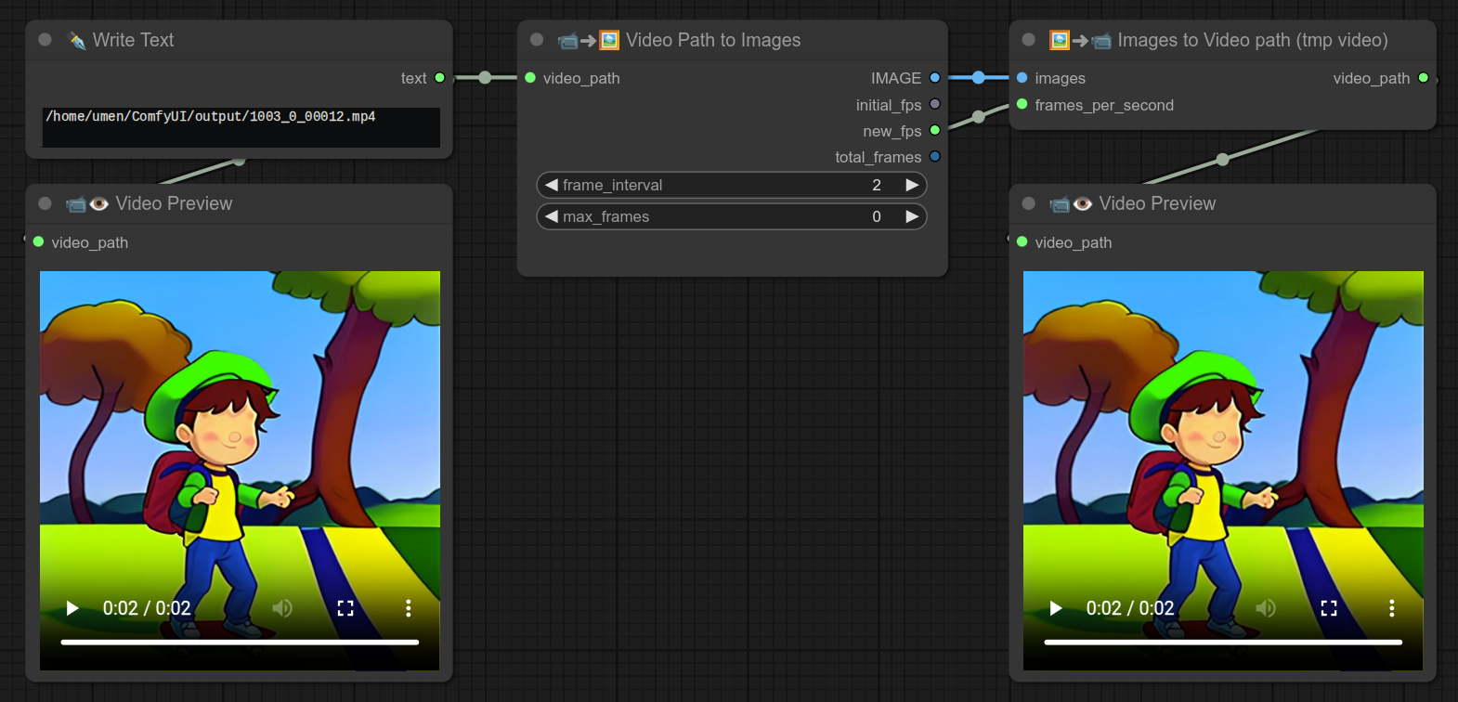Click the IMAGE output socket
Viewport: 1458px width, 702px height.
pos(935,78)
